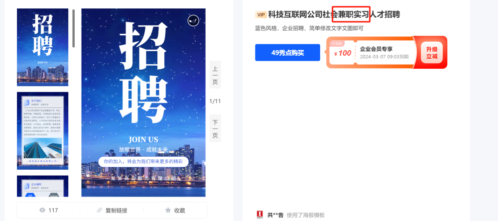Go to next page with 下一页
The height and width of the screenshot is (221, 498).
point(215,128)
